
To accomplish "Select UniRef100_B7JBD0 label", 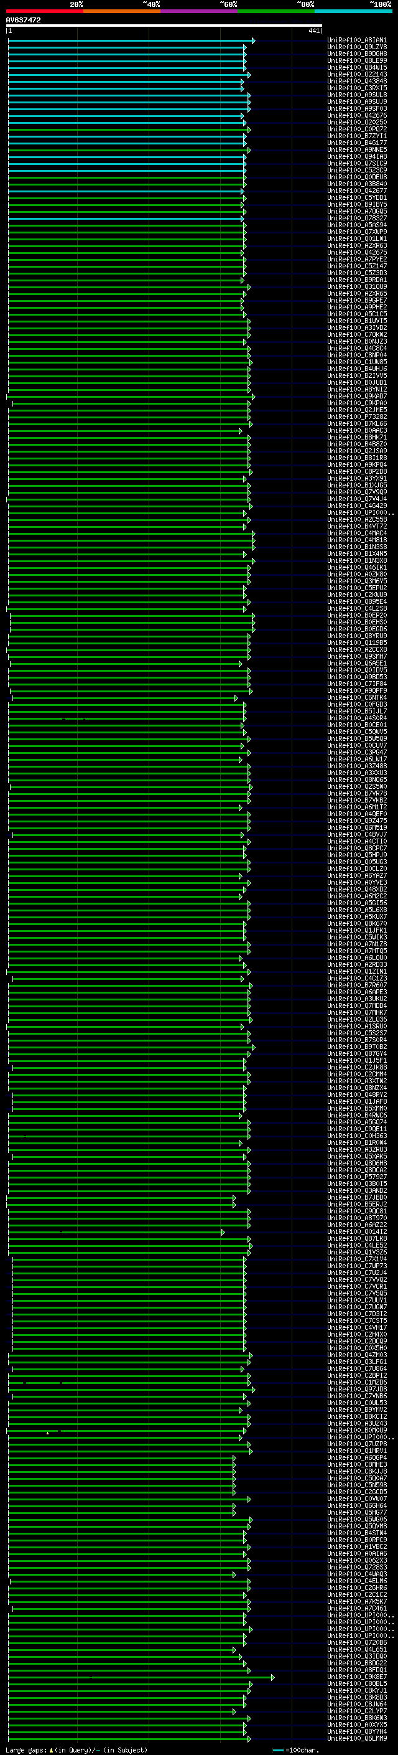I will tap(357, 1197).
